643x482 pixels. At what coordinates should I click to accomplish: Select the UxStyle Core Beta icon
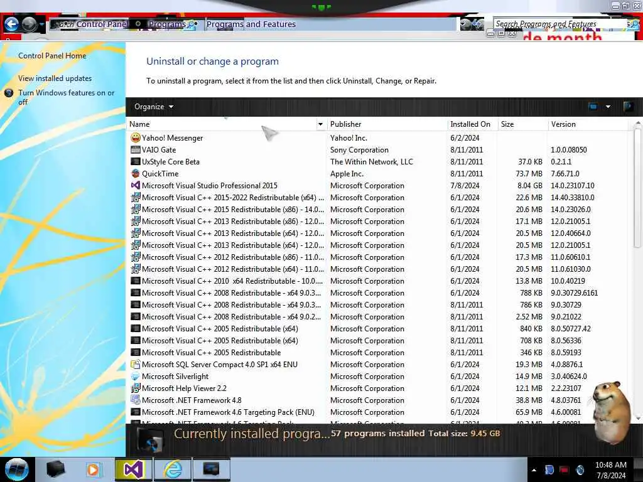[x=136, y=161]
